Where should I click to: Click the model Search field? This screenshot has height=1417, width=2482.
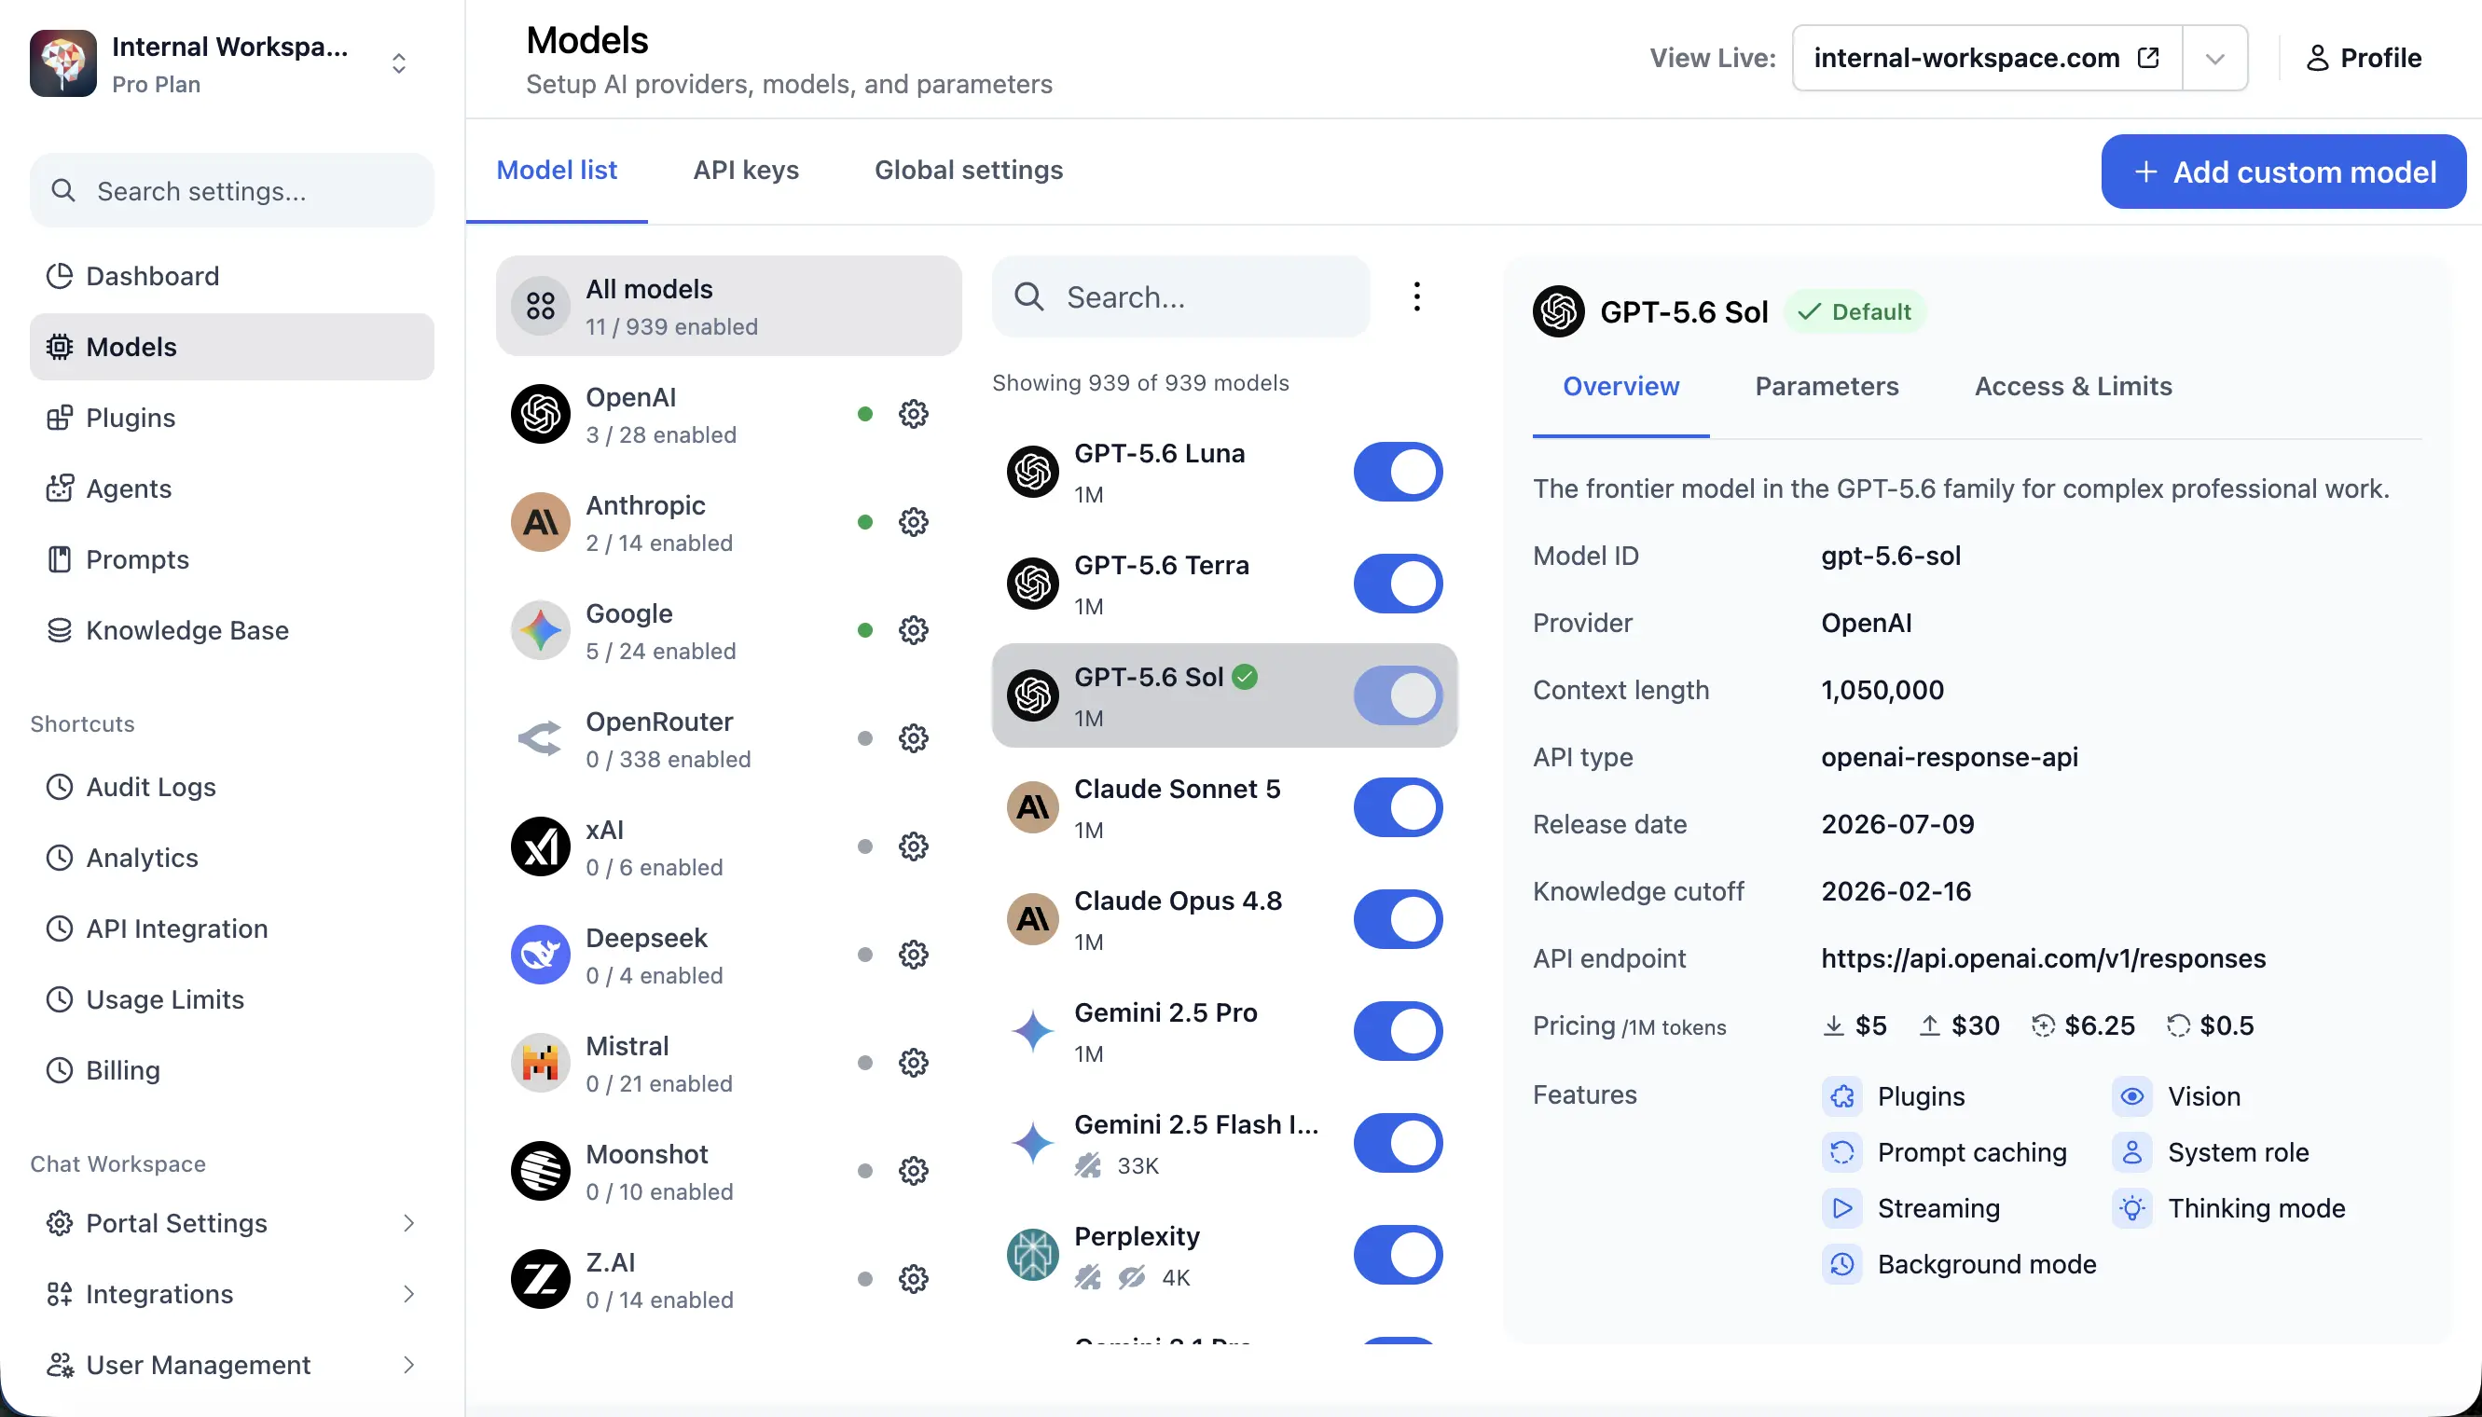coord(1180,296)
